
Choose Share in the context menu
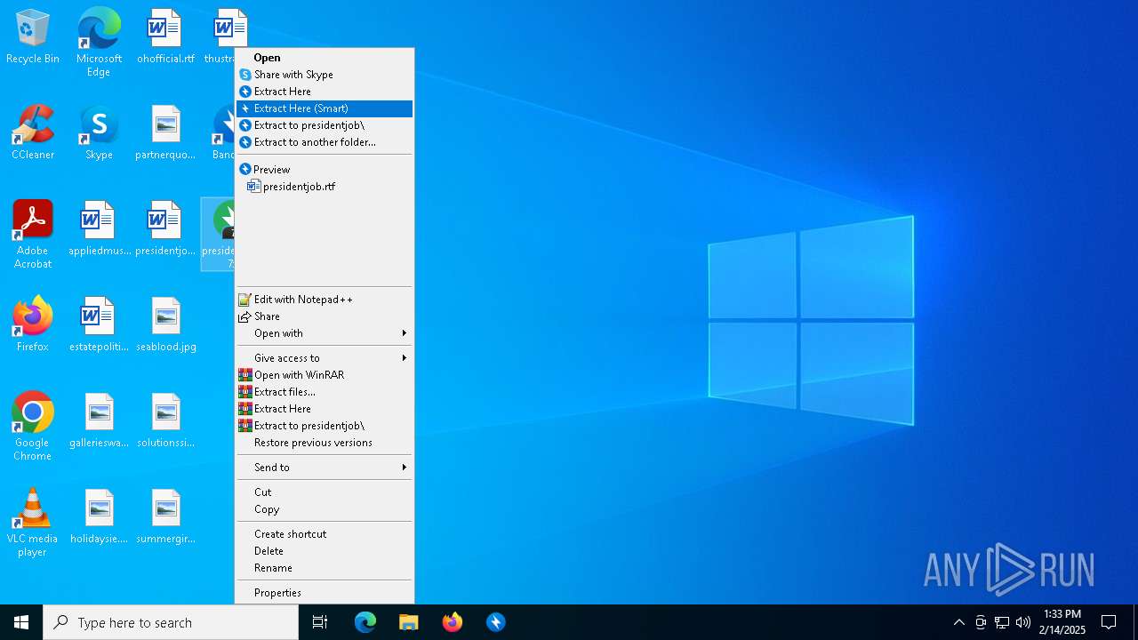pos(325,316)
